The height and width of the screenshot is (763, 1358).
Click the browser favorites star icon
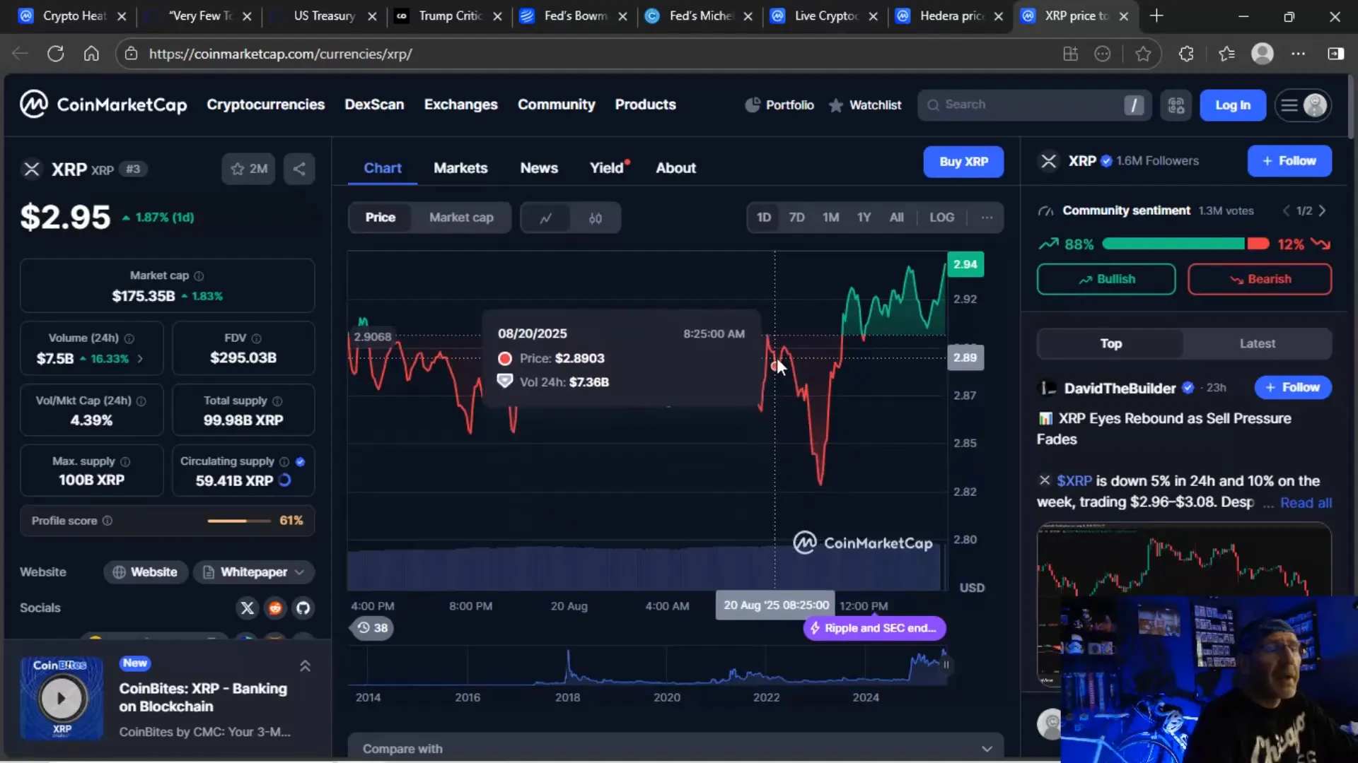tap(1143, 54)
